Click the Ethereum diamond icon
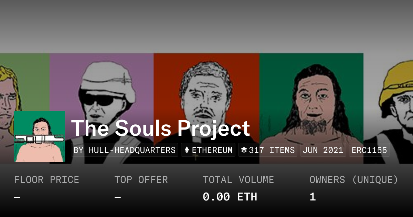413x217 pixels. [187, 150]
